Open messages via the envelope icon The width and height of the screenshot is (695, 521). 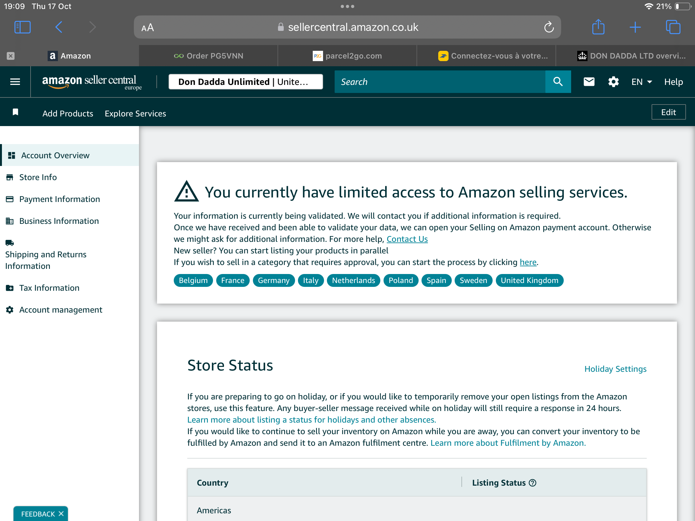tap(589, 82)
